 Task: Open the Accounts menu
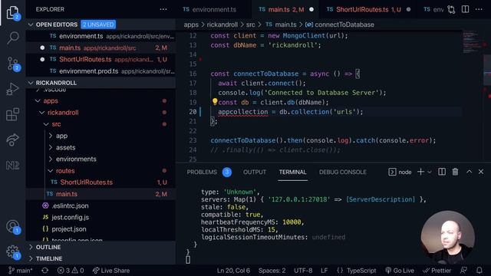[x=12, y=227]
